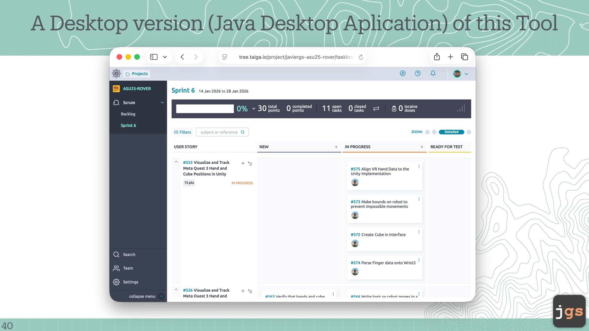Select the Detailed zoom level
Screen dimensions: 589x331
coord(451,132)
